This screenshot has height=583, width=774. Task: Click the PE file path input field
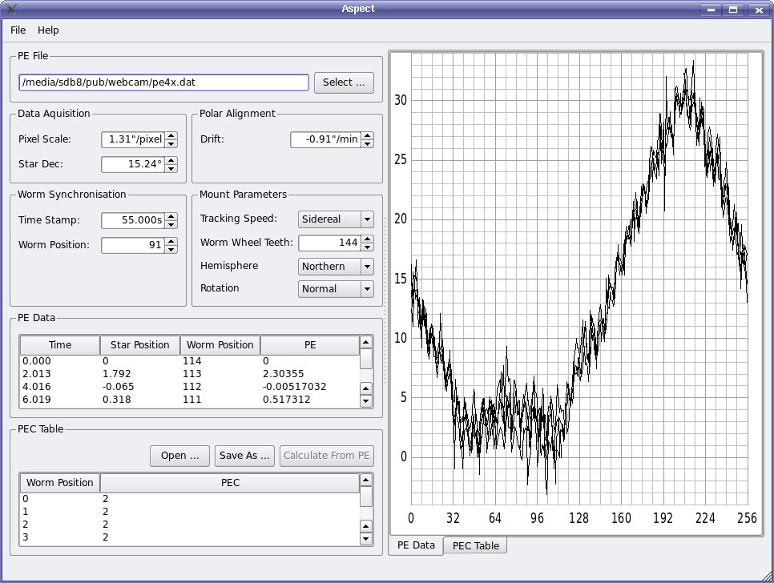click(x=164, y=82)
